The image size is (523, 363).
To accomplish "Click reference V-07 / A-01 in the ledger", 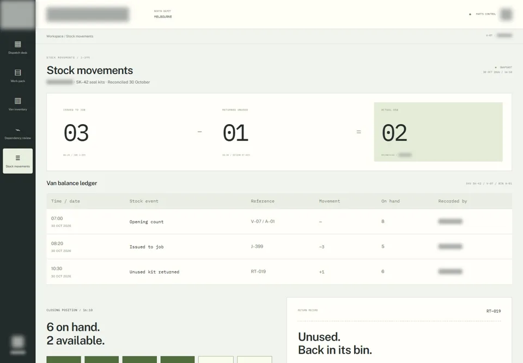I will point(263,222).
